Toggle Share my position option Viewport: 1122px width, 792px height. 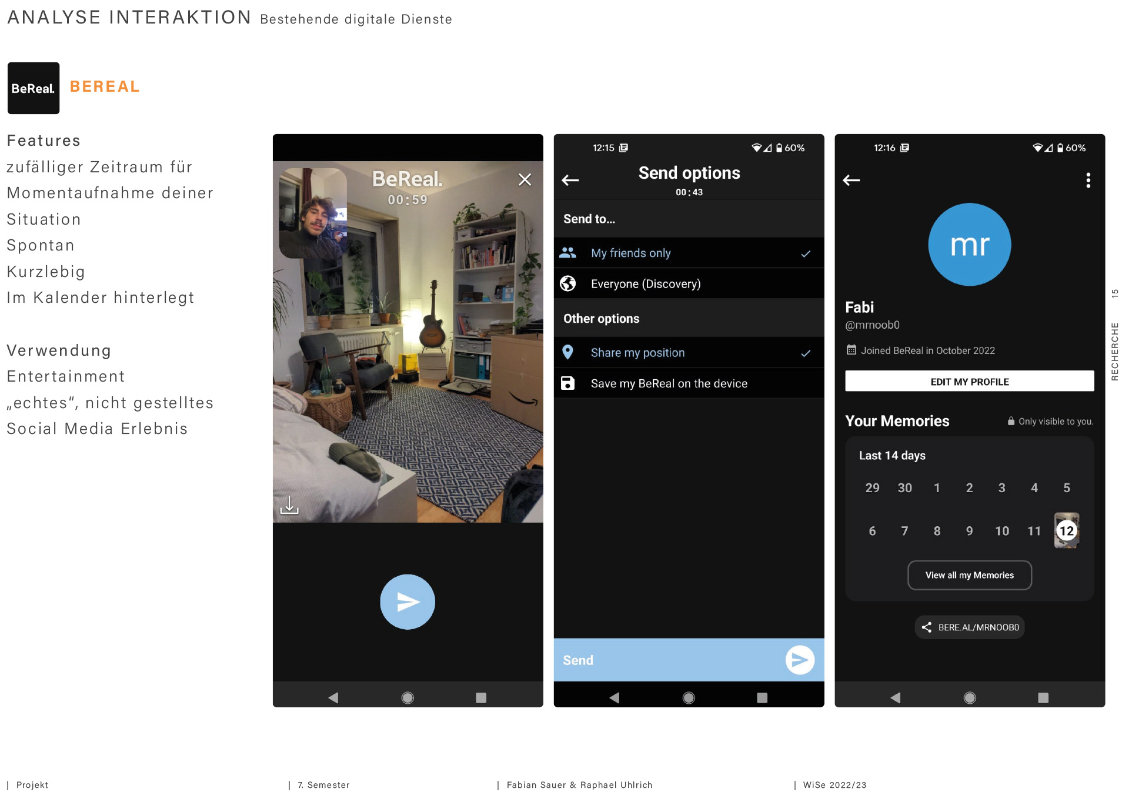(x=689, y=353)
